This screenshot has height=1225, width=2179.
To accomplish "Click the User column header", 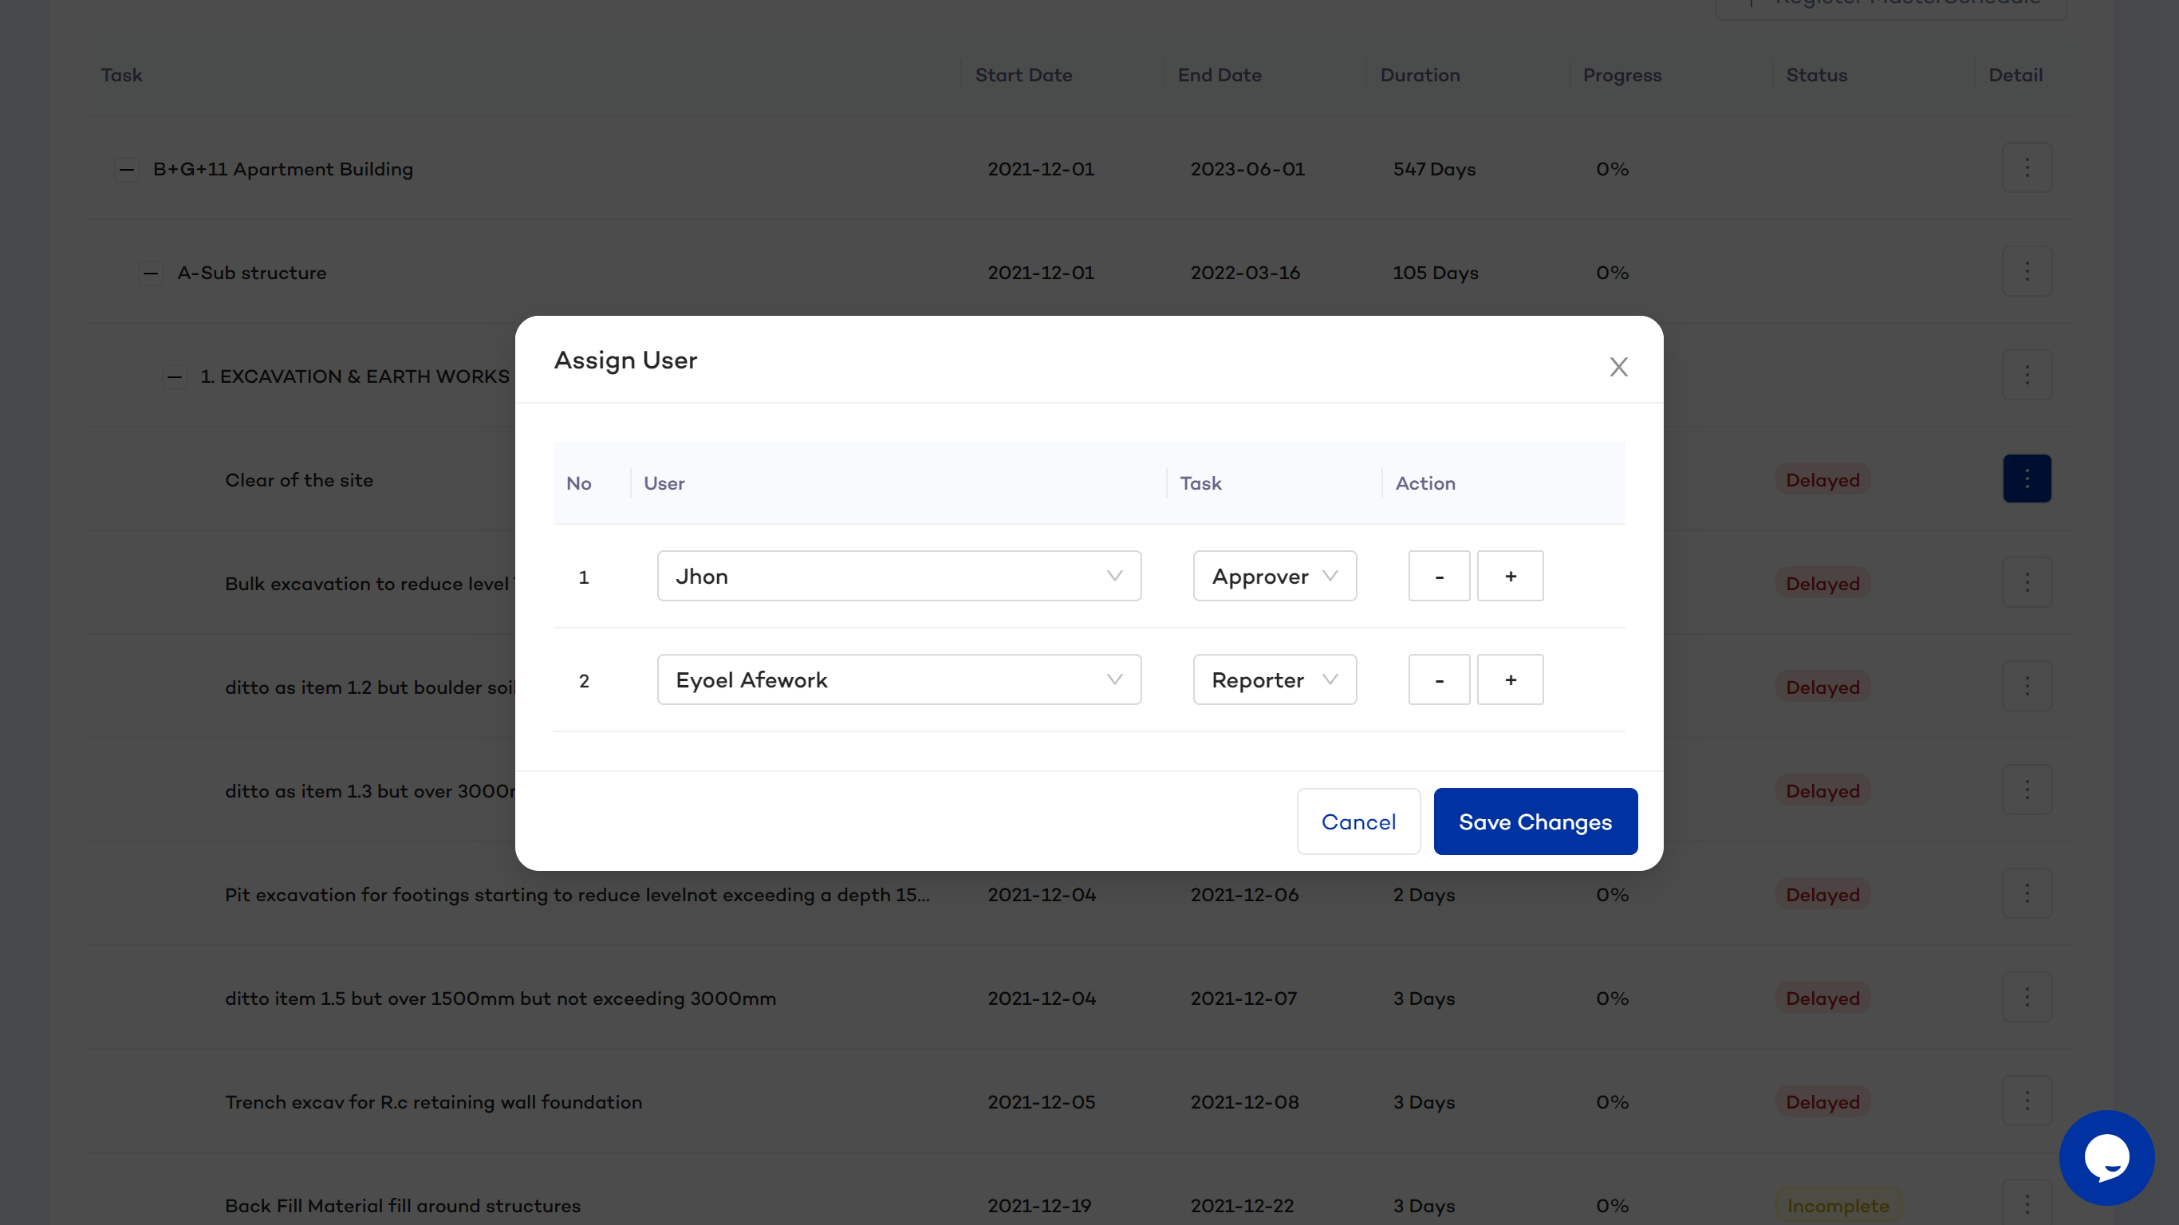I will click(664, 483).
